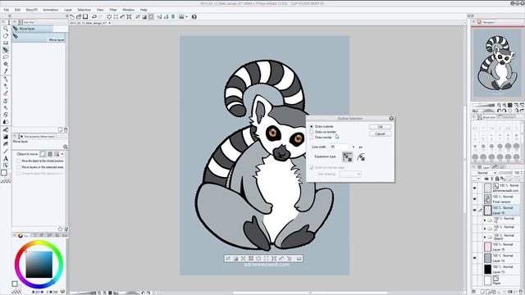Select the Eraser tool in the toolbox
525x295 pixels.
6,115
